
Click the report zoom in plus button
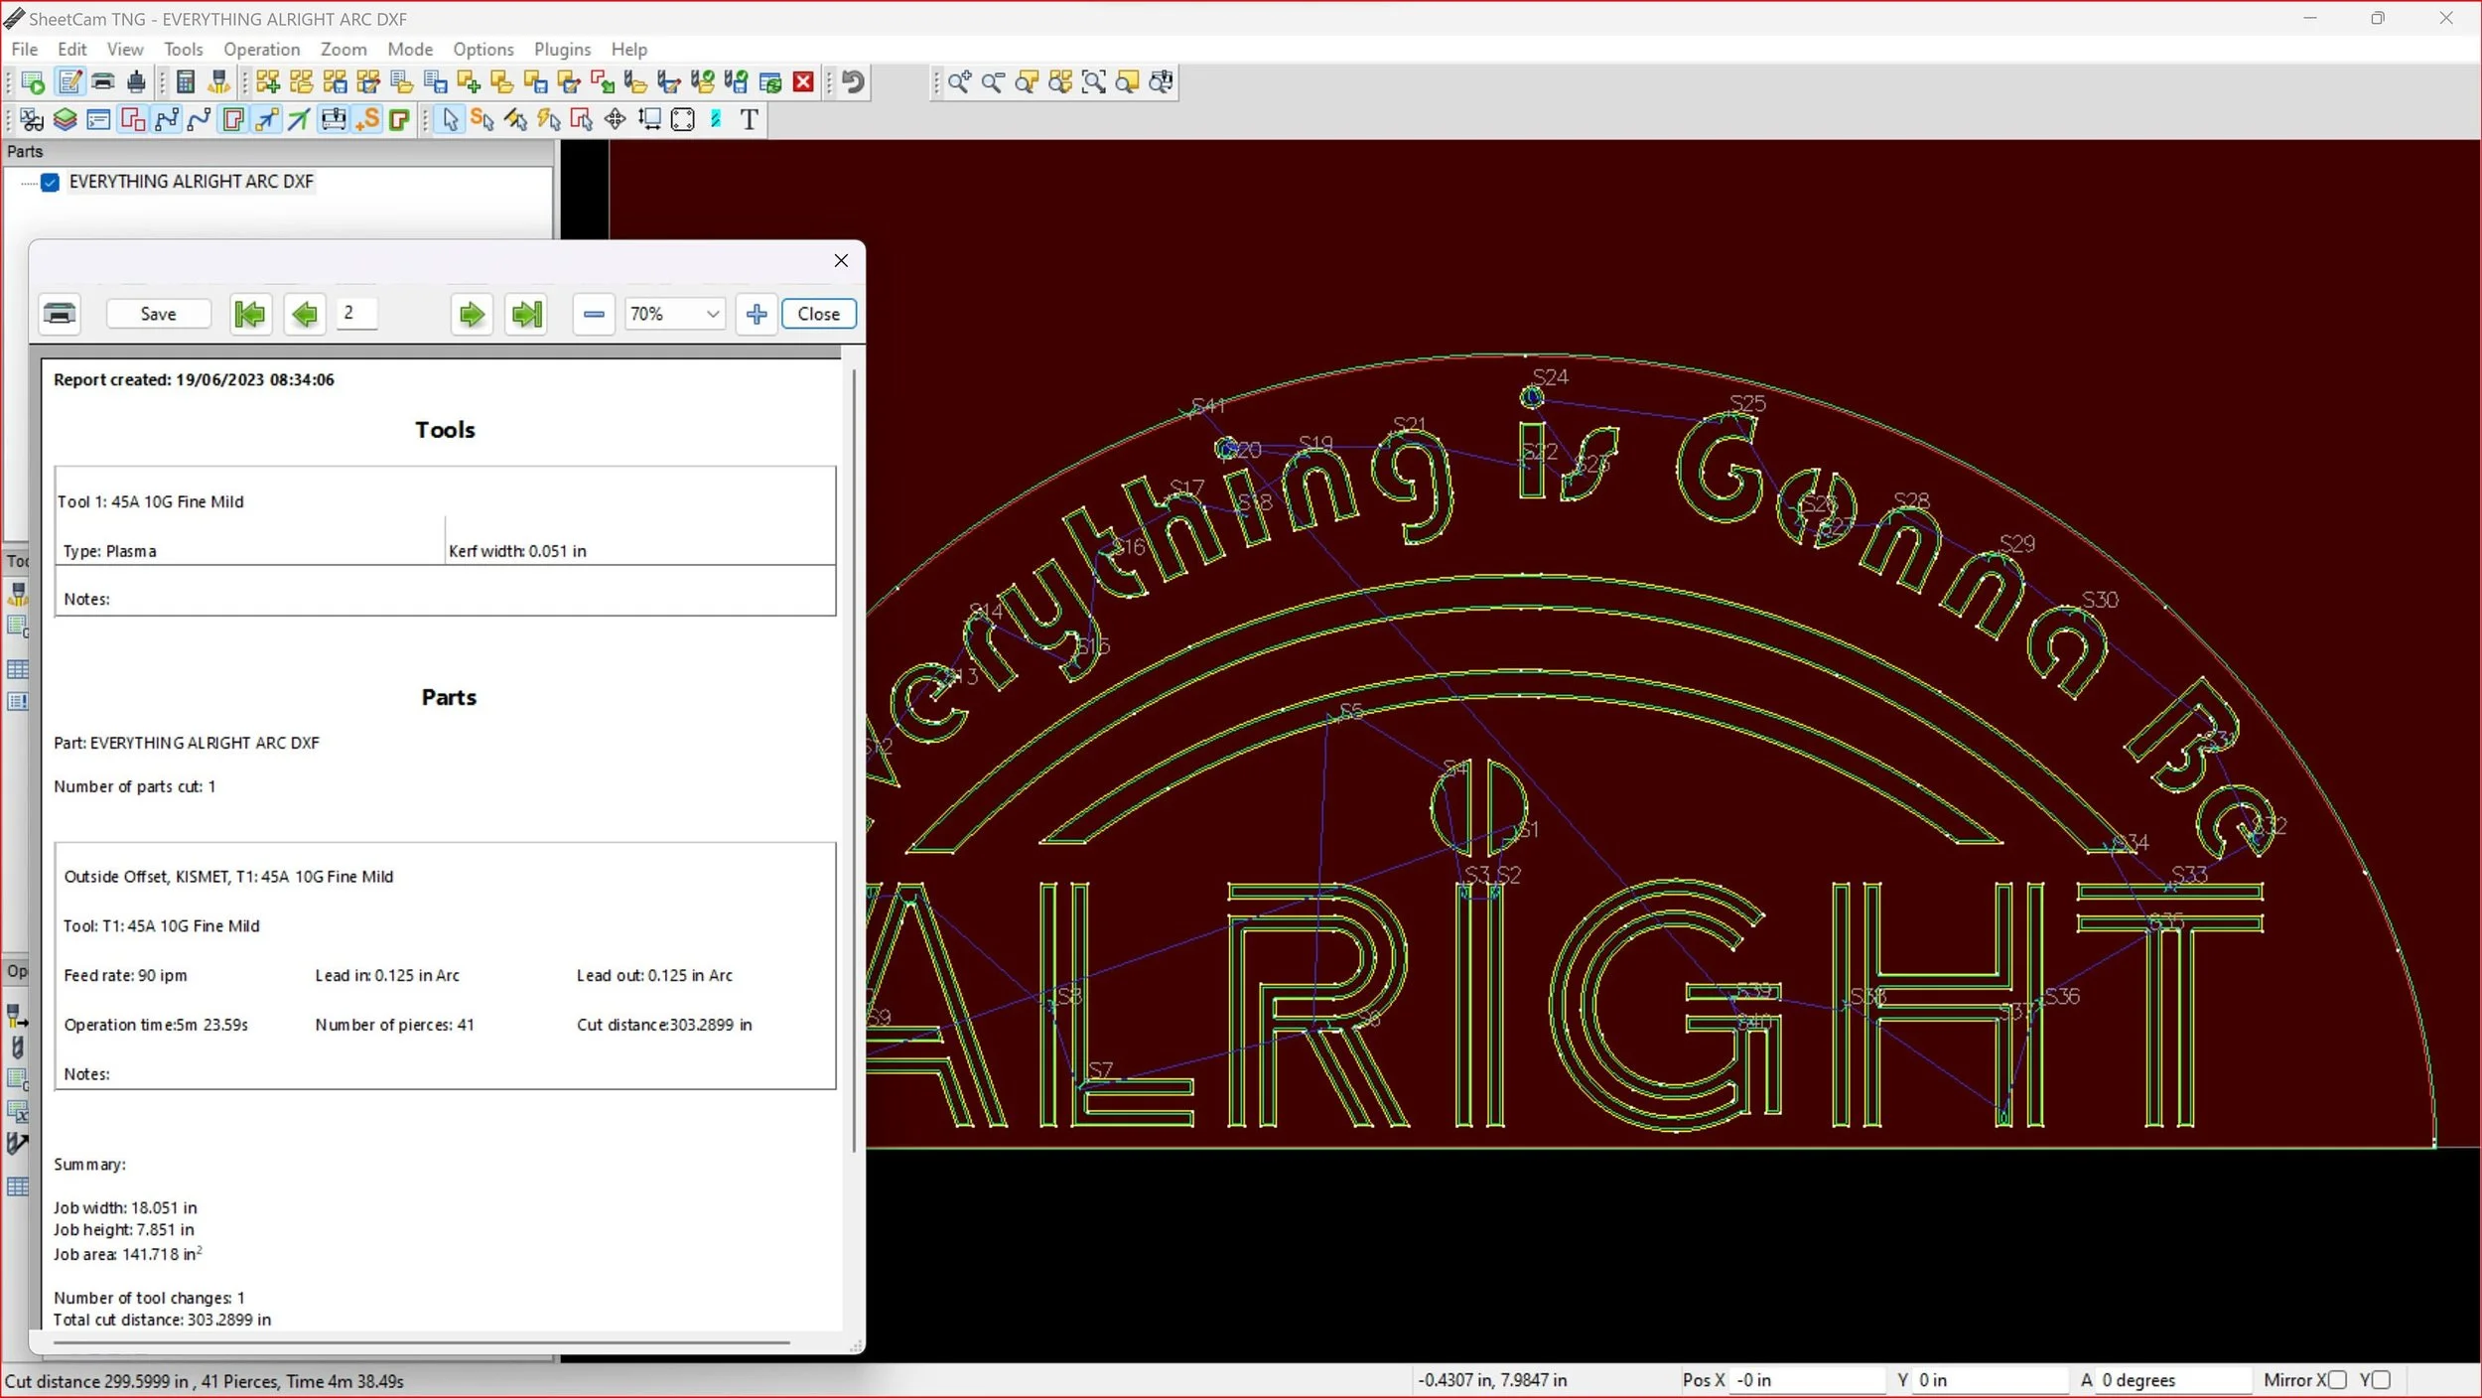tap(757, 315)
